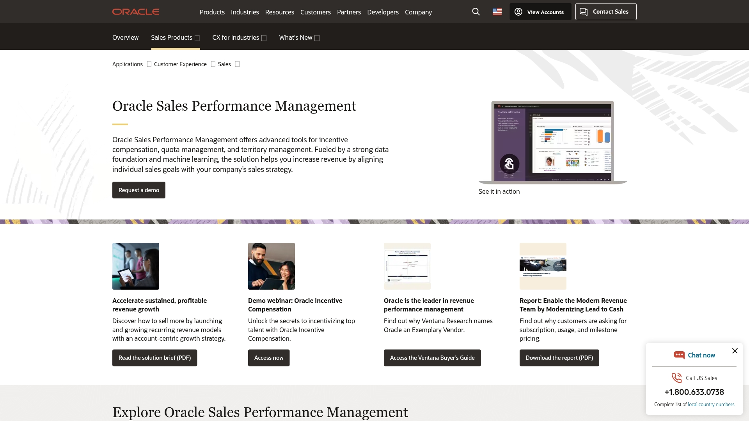Screen dimensions: 749x421
Task: Open the search panel via magnifying glass icon
Action: pos(476,12)
